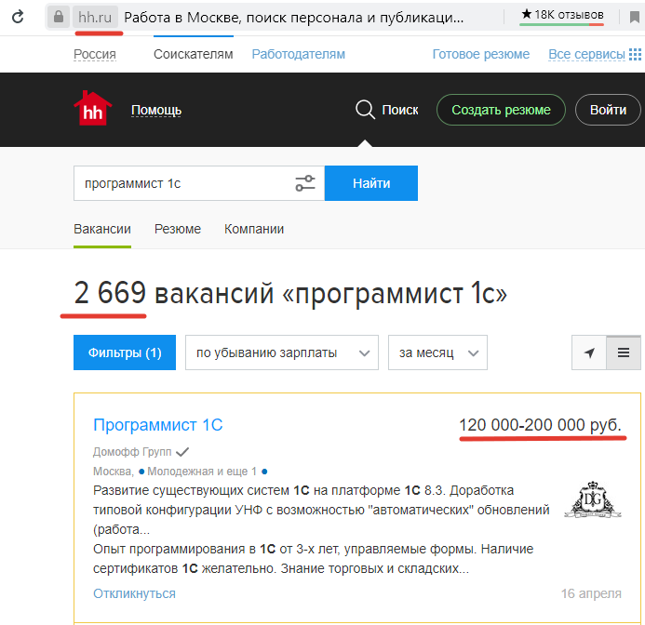Screen dimensions: 645x625
Task: Click the Домофф Групп crest logo thumbnail
Action: tap(593, 499)
